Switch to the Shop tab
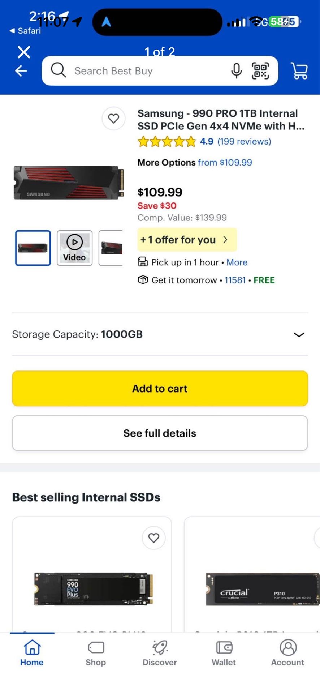This screenshot has height=694, width=320. pos(96,654)
